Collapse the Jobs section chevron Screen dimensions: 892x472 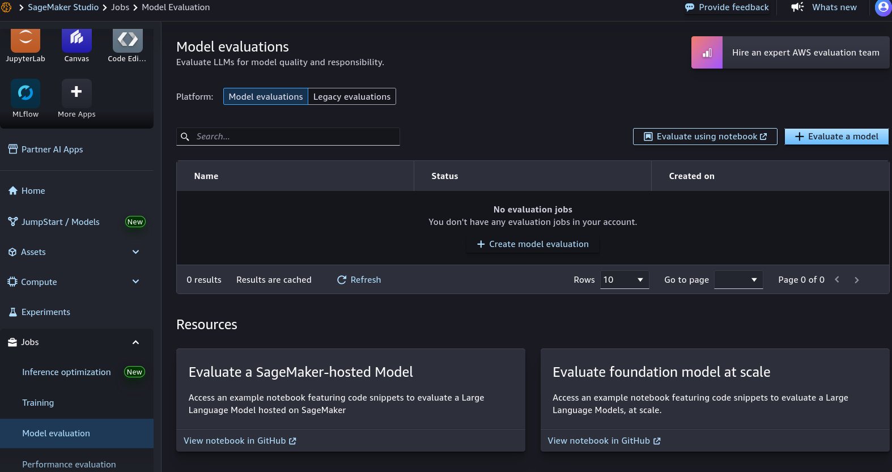tap(135, 342)
